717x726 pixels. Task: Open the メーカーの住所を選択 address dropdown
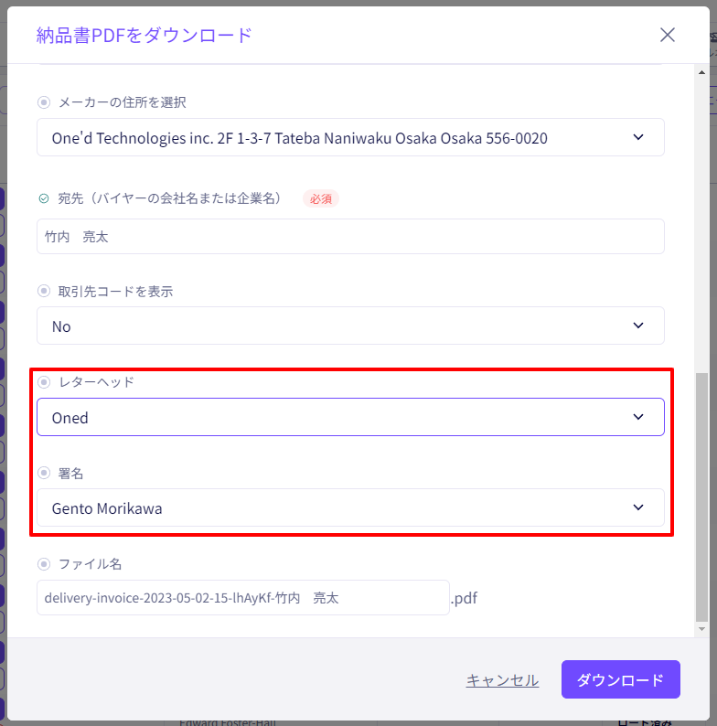click(350, 137)
